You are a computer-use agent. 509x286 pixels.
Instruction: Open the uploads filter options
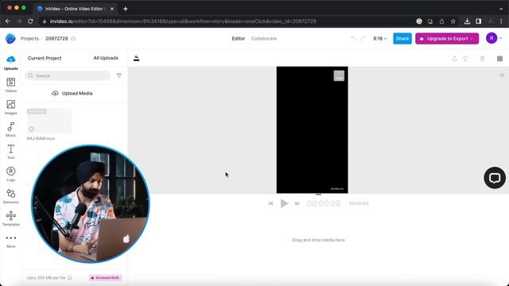[x=119, y=75]
